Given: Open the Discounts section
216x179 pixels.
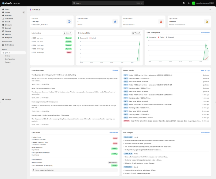Looking at the screenshot, I should tap(9, 25).
